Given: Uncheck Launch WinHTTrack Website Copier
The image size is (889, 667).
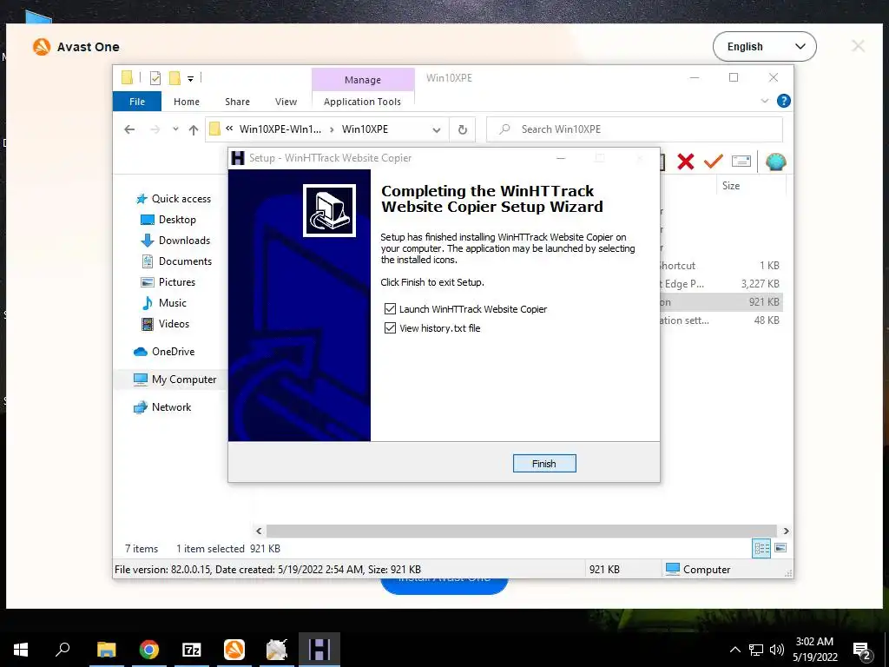Looking at the screenshot, I should pyautogui.click(x=390, y=308).
